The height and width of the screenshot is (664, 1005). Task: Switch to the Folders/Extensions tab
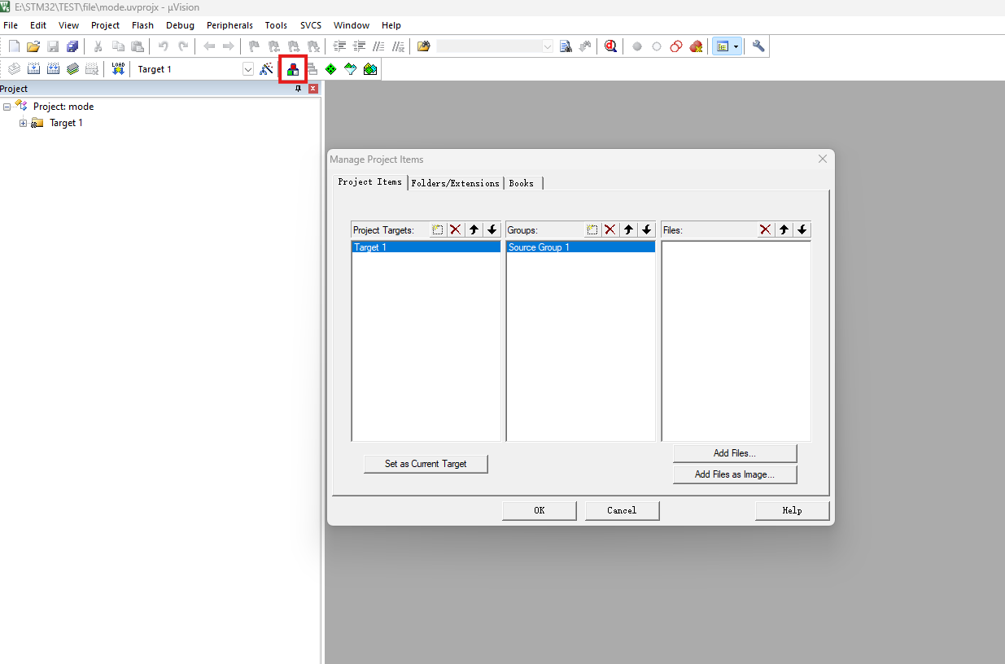pyautogui.click(x=455, y=183)
